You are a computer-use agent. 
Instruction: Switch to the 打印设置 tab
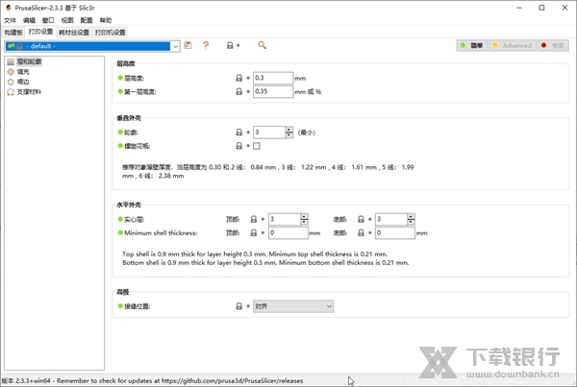pos(40,32)
